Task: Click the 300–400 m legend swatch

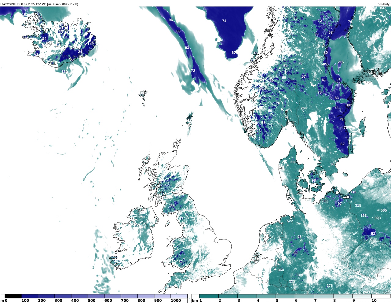Action: [x=63, y=296]
